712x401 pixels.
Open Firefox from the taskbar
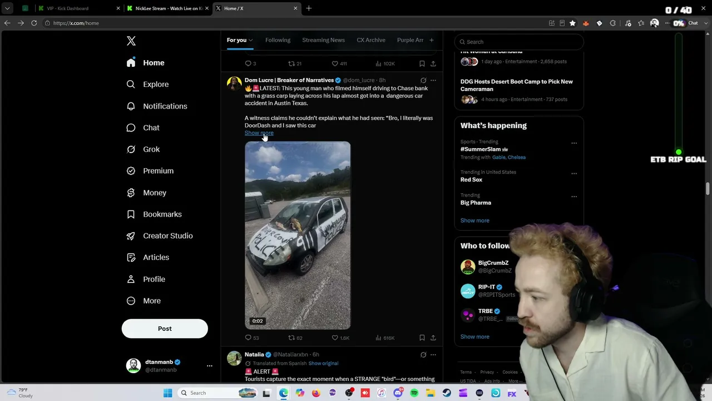point(316,393)
